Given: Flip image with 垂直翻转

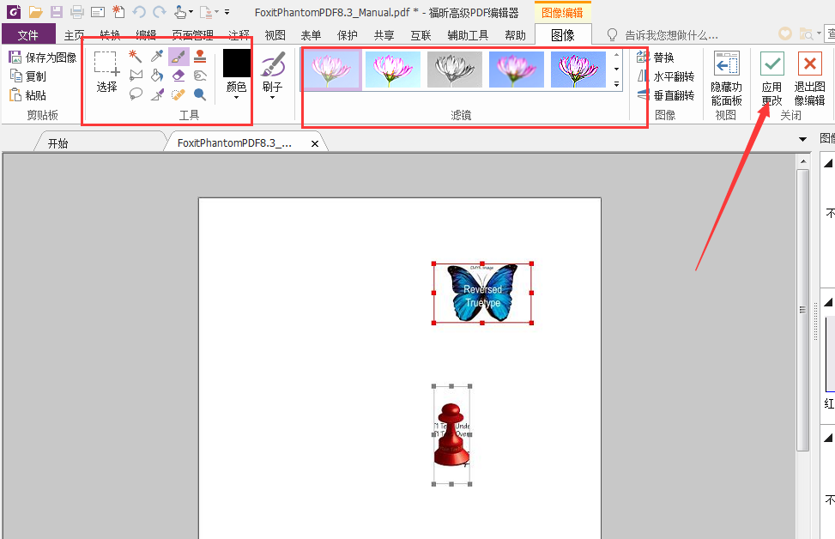Looking at the screenshot, I should point(666,95).
